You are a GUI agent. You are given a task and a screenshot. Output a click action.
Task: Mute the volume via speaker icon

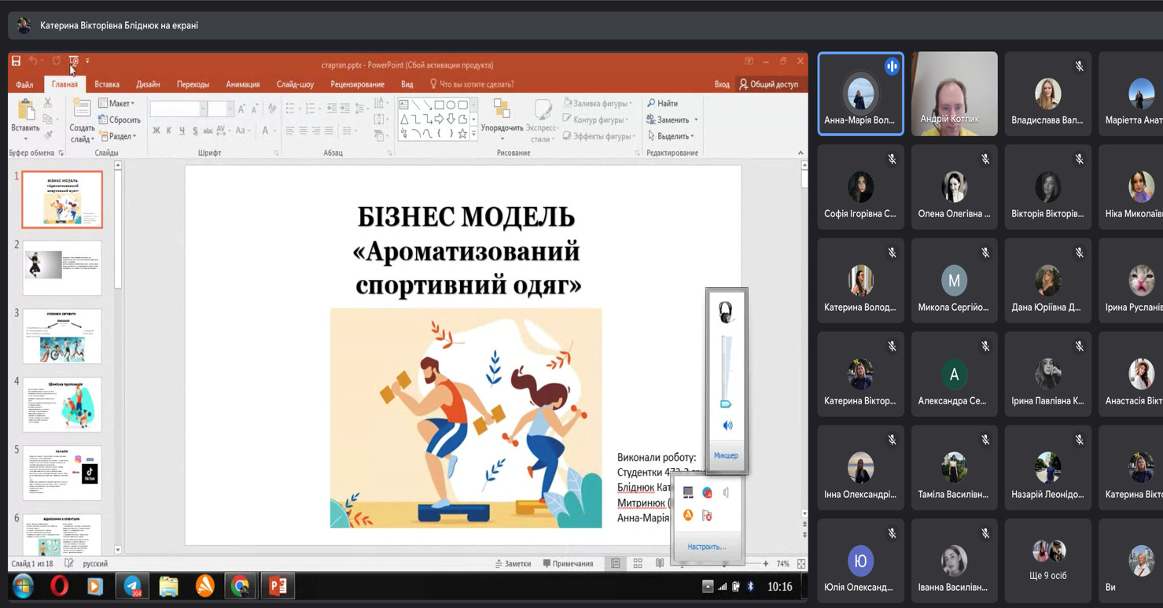727,426
